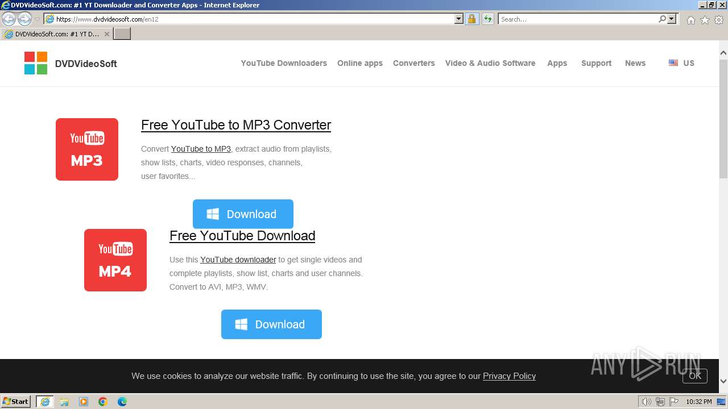Screen dimensions: 728x409
Task: Follow the YouTube to MP3 inline link
Action: (201, 149)
